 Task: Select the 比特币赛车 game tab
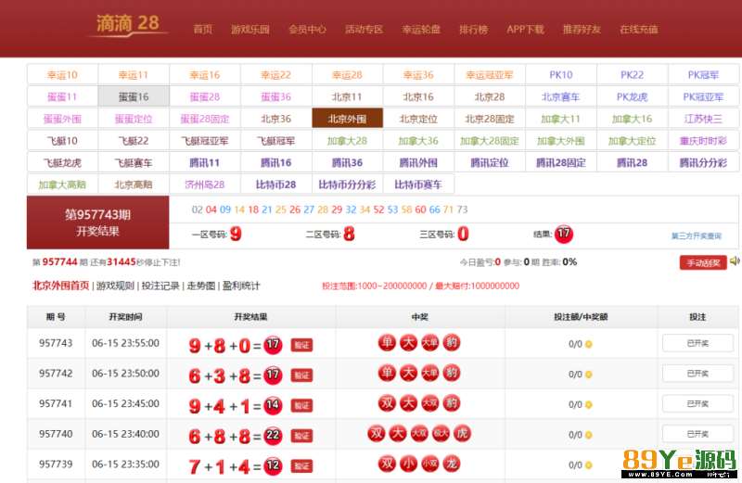418,184
